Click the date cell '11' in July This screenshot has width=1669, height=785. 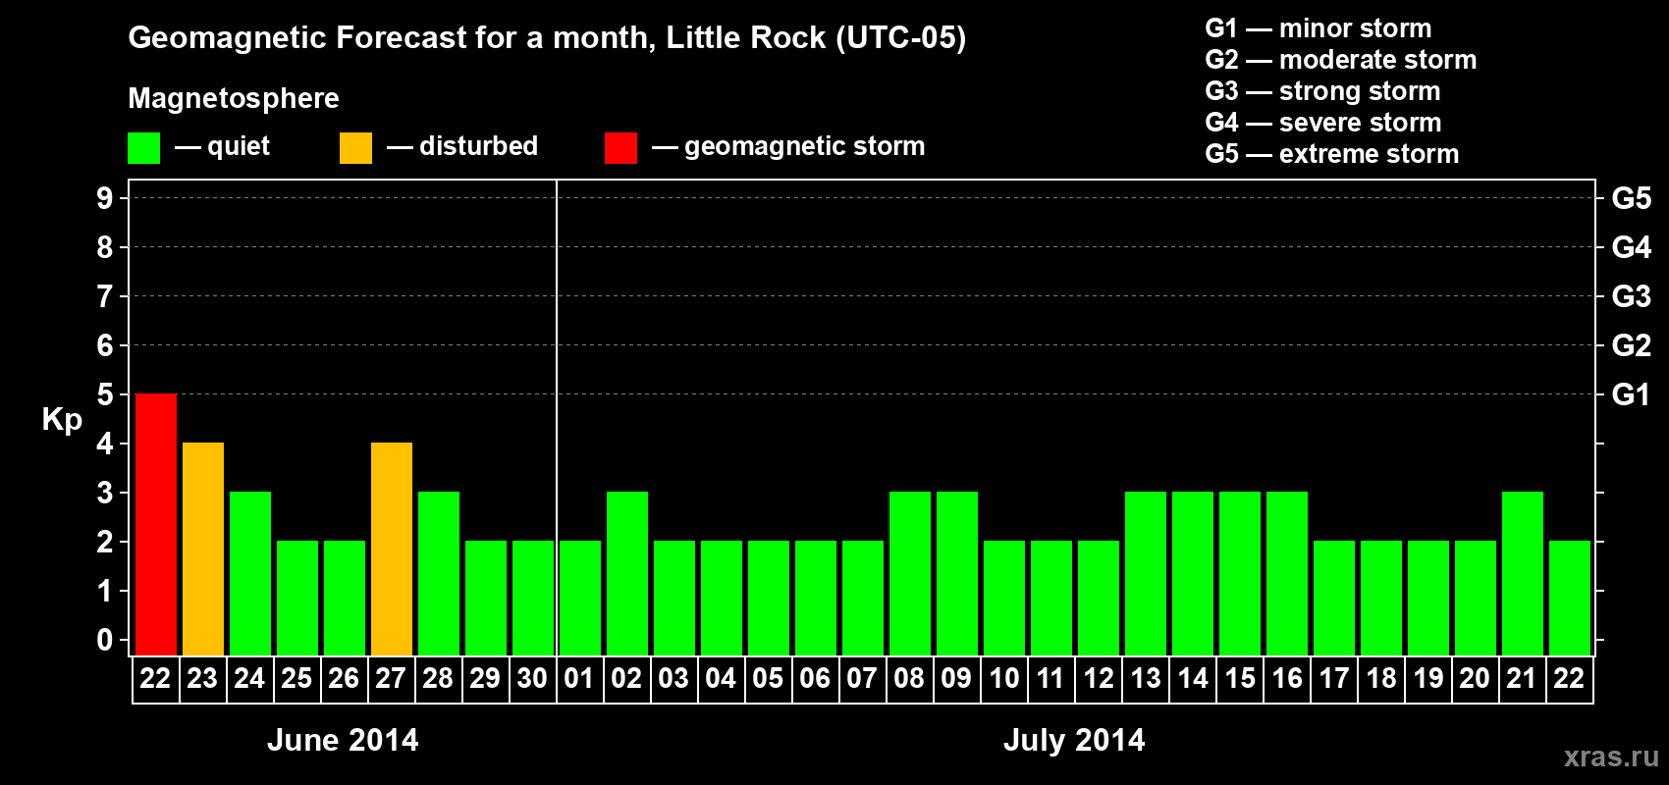point(1051,679)
